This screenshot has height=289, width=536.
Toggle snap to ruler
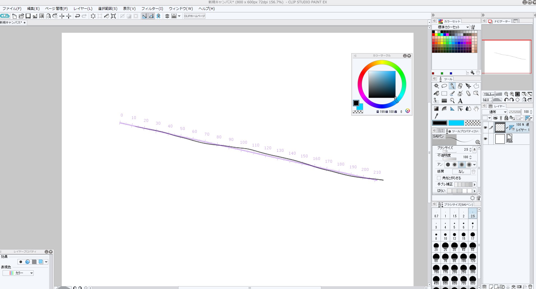145,16
